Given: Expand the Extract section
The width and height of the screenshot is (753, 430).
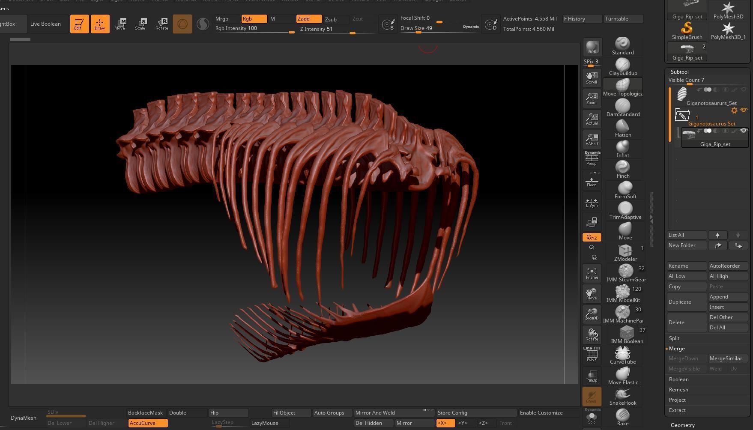Looking at the screenshot, I should tap(677, 410).
